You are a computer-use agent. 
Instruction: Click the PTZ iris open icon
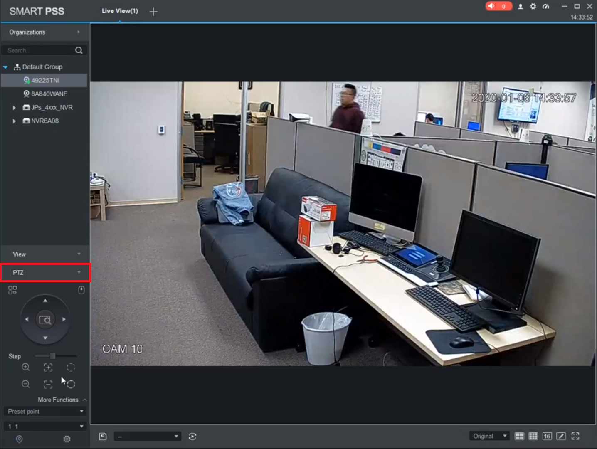click(71, 368)
